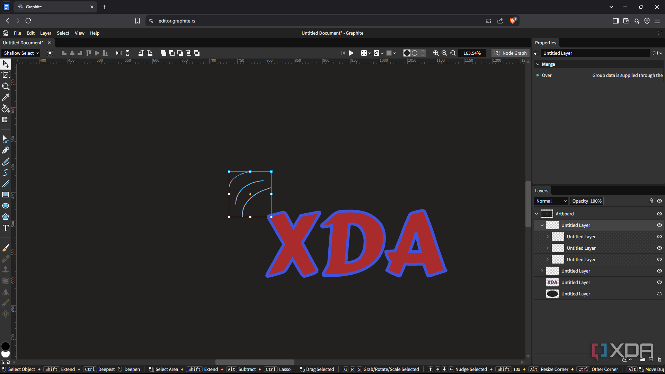
Task: Adjust the Opacity 100% slider
Action: tap(587, 201)
